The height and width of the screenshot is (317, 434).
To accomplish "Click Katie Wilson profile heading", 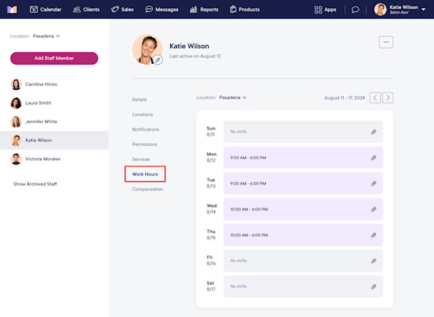I will pos(189,46).
